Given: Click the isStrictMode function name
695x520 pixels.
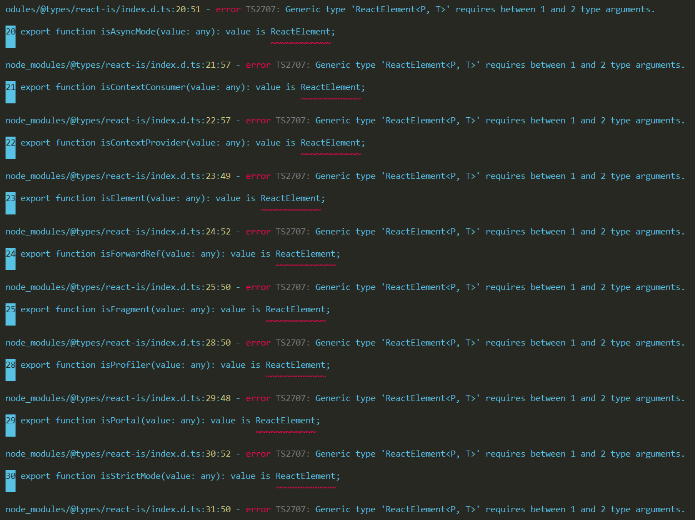Looking at the screenshot, I should [131, 476].
